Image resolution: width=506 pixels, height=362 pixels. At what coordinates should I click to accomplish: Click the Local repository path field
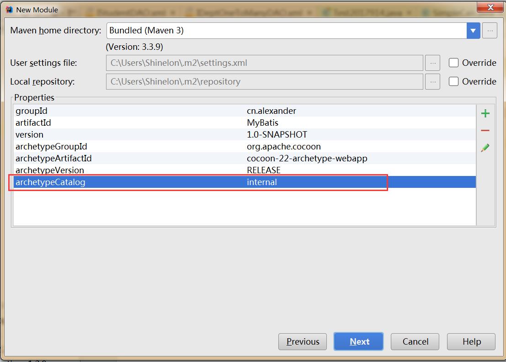tap(264, 82)
